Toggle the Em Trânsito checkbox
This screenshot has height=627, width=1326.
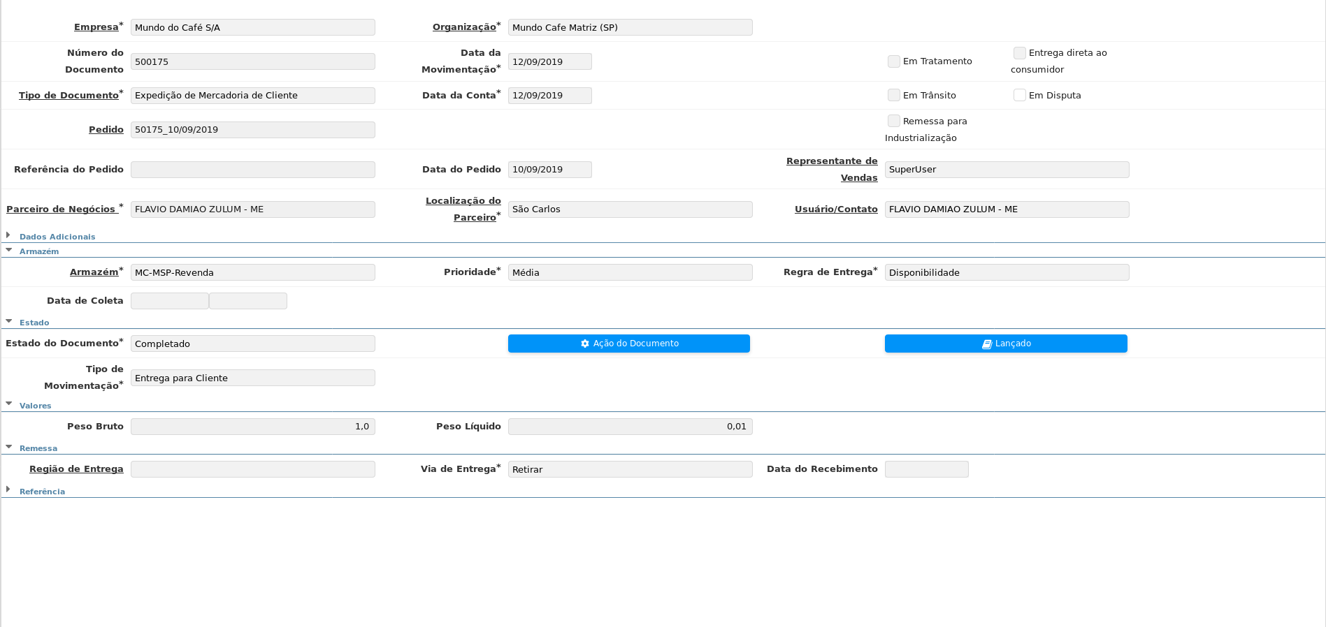tap(893, 95)
